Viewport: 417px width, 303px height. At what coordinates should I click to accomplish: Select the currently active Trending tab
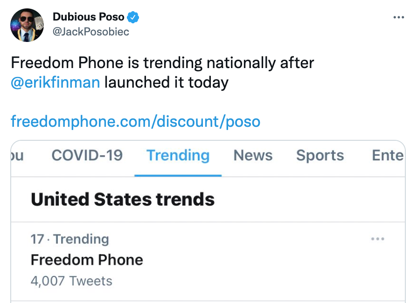coord(178,155)
